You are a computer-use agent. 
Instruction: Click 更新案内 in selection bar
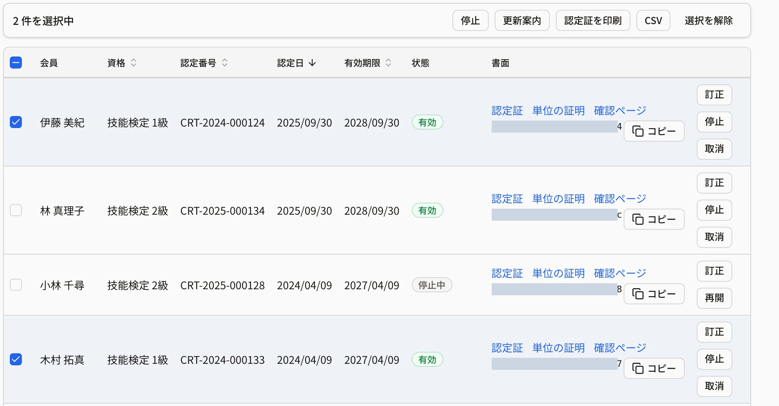(522, 20)
